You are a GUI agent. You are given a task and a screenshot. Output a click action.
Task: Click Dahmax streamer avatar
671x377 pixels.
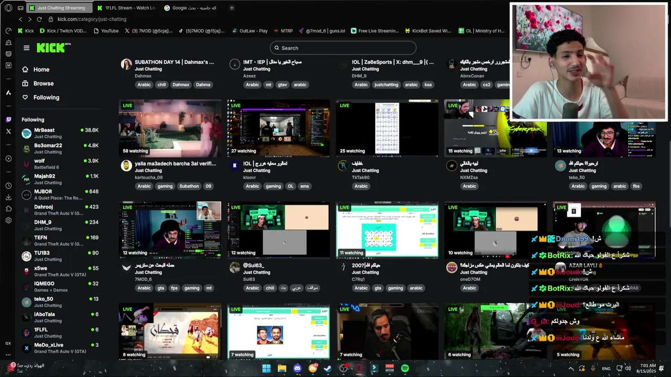point(126,64)
